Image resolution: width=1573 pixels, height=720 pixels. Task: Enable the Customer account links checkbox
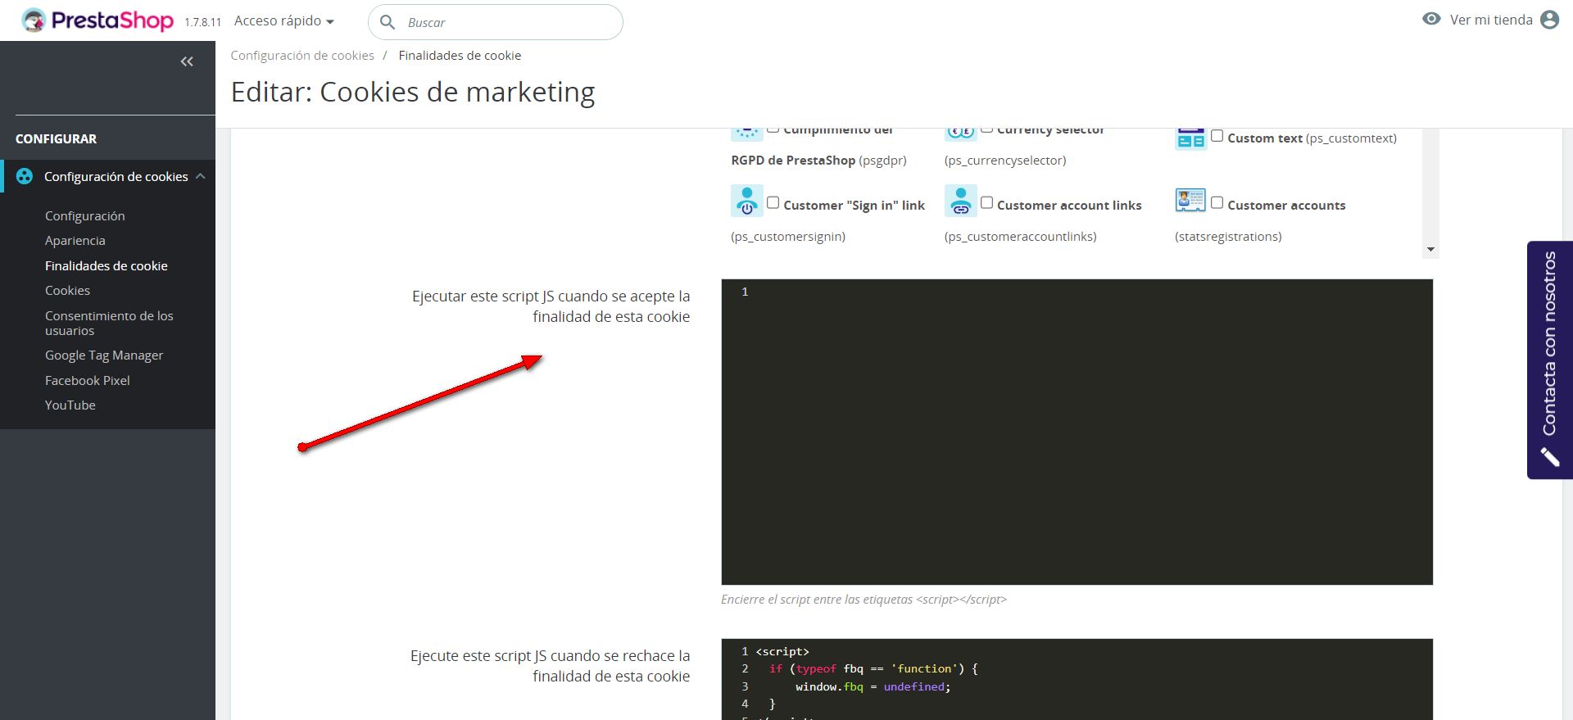986,202
